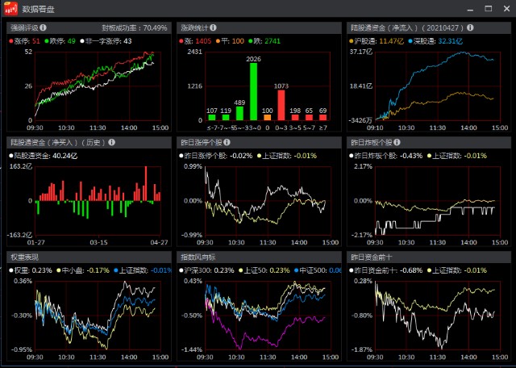This screenshot has height=368, width=516.
Task: Click the 权重表现 panel title
Action: 24,257
